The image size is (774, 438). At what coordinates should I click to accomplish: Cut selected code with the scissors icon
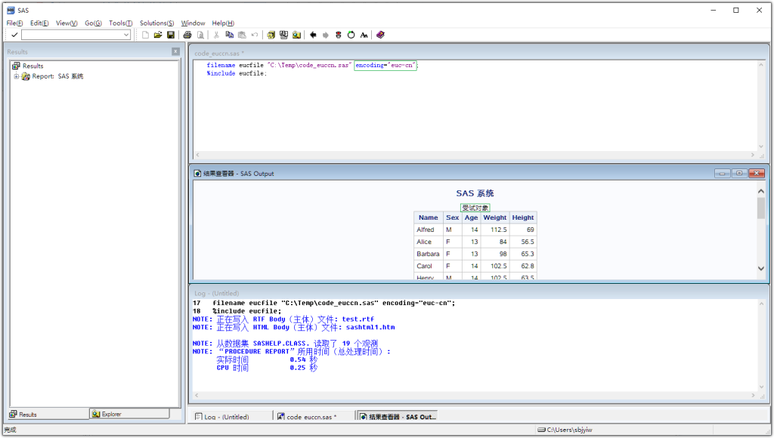click(215, 34)
